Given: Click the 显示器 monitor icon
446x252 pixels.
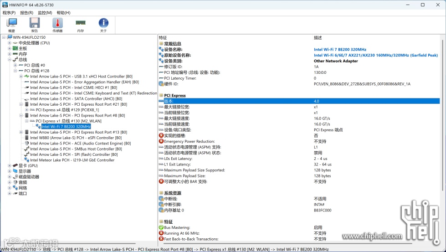Looking at the screenshot, I should pyautogui.click(x=15, y=171).
